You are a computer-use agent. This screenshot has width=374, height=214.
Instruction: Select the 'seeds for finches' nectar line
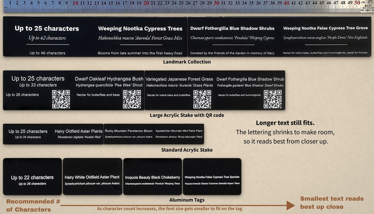coord(325,53)
